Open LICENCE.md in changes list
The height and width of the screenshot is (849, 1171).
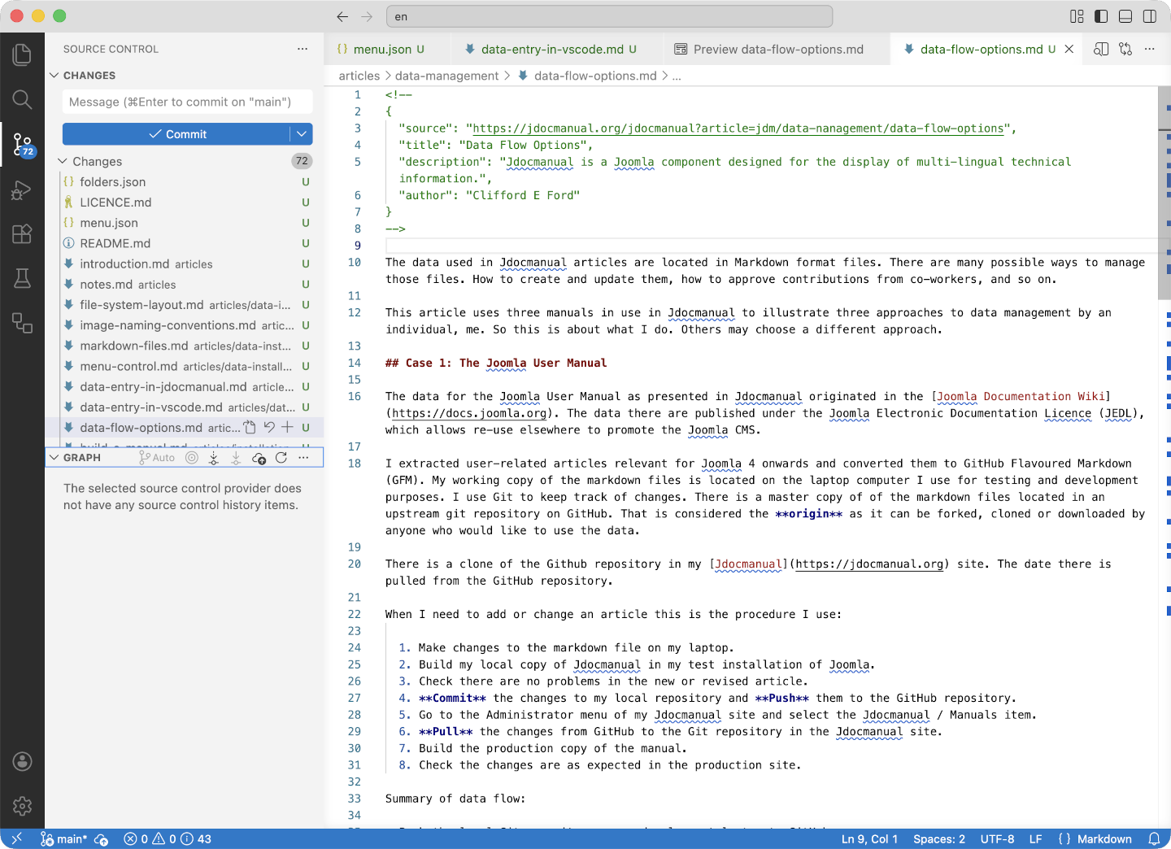coord(185,202)
